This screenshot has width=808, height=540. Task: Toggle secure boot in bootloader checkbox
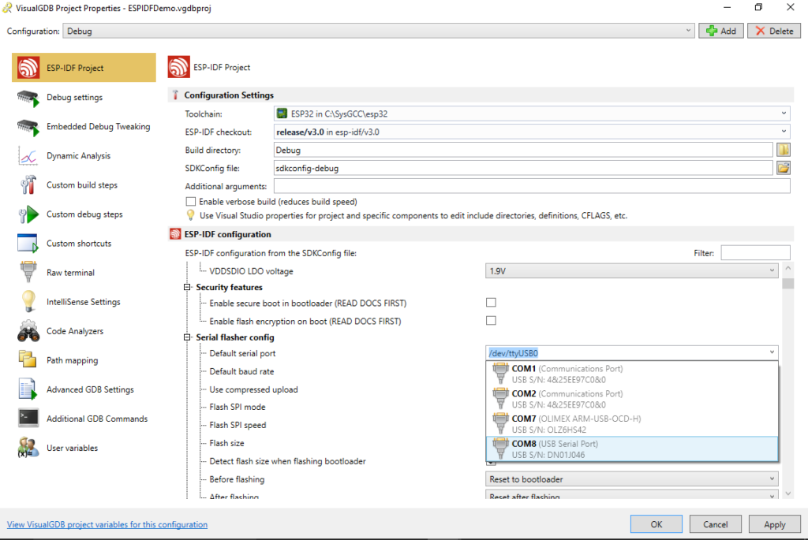491,303
